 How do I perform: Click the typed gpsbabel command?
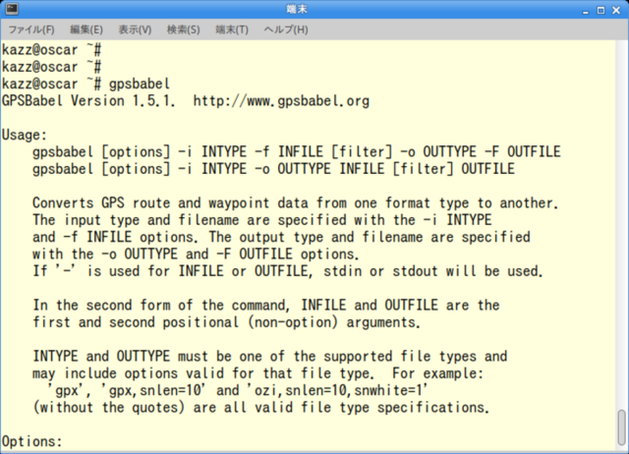[x=140, y=85]
